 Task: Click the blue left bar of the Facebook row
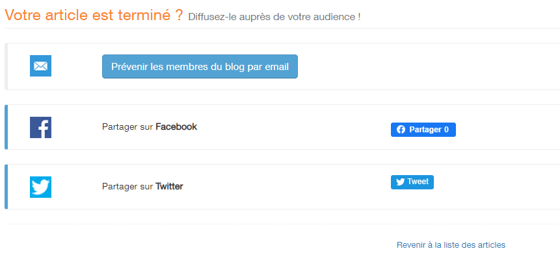tap(6, 127)
